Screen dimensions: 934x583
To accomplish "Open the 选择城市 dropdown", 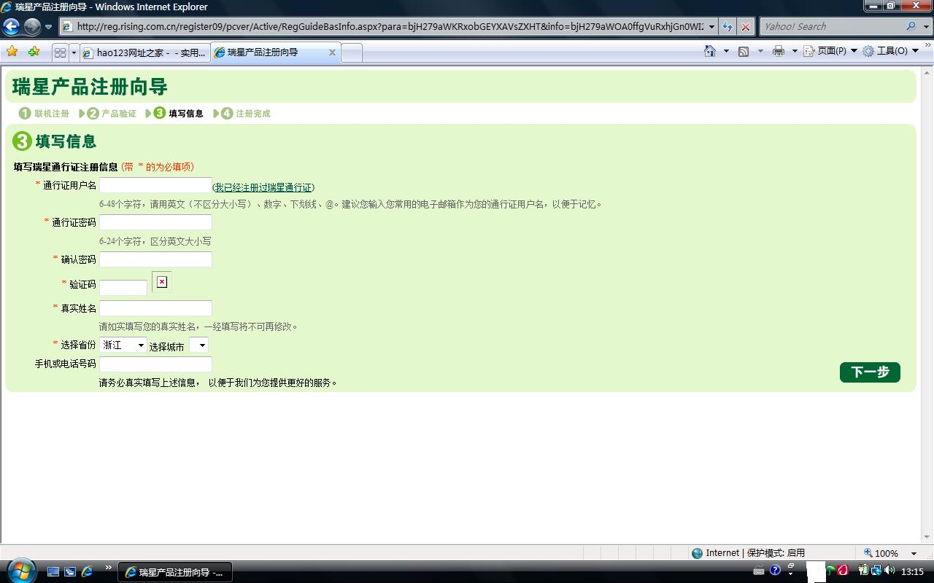I will [x=198, y=345].
